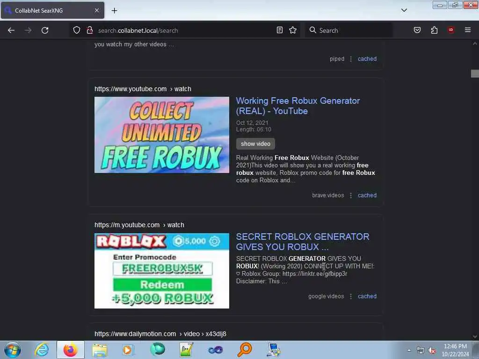Open cached link for piped result

pos(367,58)
